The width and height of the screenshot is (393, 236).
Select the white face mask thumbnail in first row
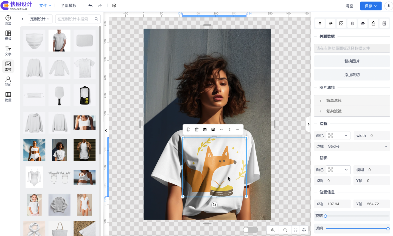pos(34,41)
